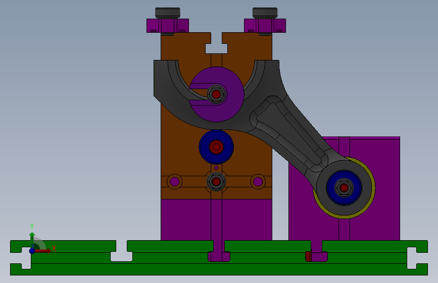The image size is (438, 283).
Task: Select the small purple dot below the blue washer
Action: point(216,168)
